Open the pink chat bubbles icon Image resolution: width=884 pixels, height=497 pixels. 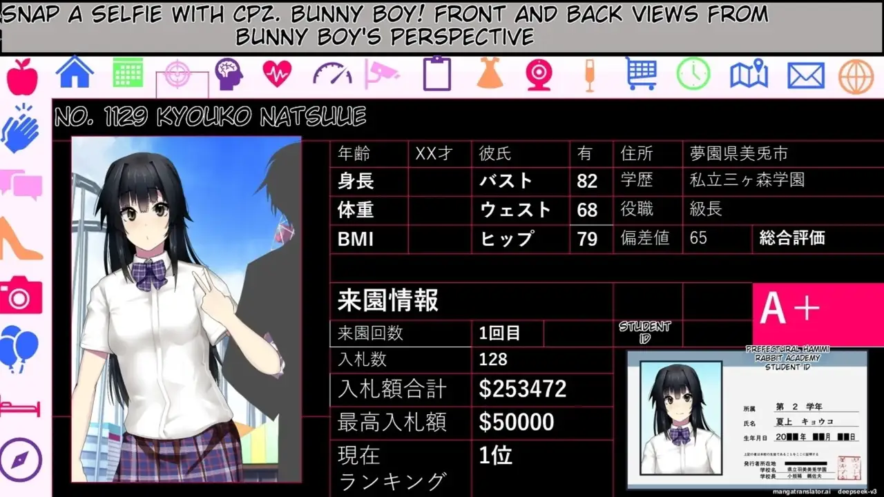(22, 185)
